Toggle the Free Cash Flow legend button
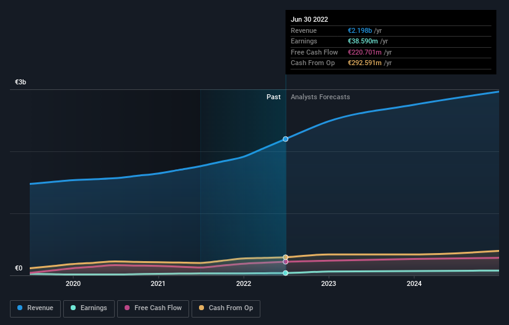 [153, 308]
